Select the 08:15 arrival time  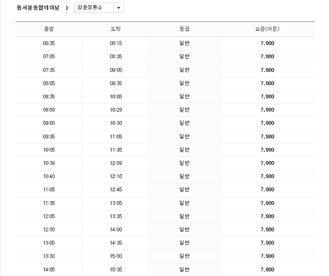[x=116, y=43]
